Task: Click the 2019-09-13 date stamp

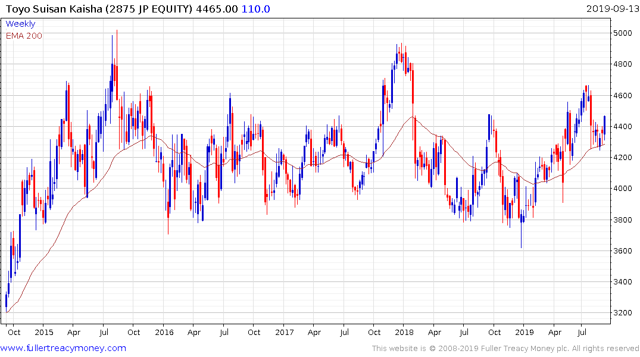Action: tap(612, 8)
